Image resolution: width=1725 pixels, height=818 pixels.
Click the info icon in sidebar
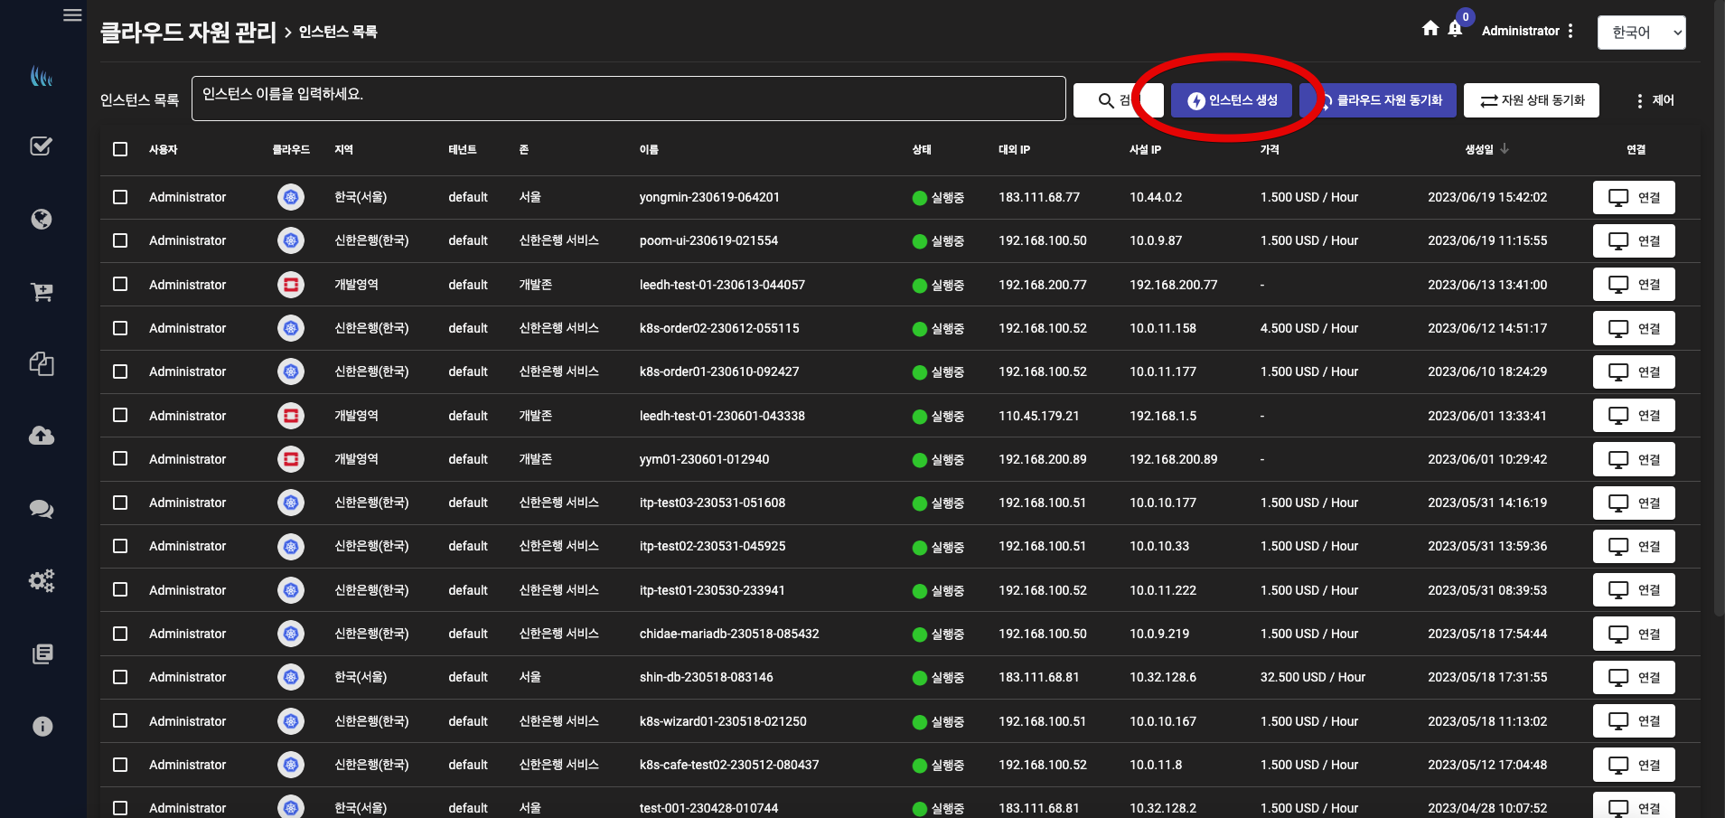click(42, 726)
